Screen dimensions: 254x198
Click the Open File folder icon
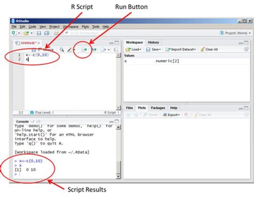[26, 33]
